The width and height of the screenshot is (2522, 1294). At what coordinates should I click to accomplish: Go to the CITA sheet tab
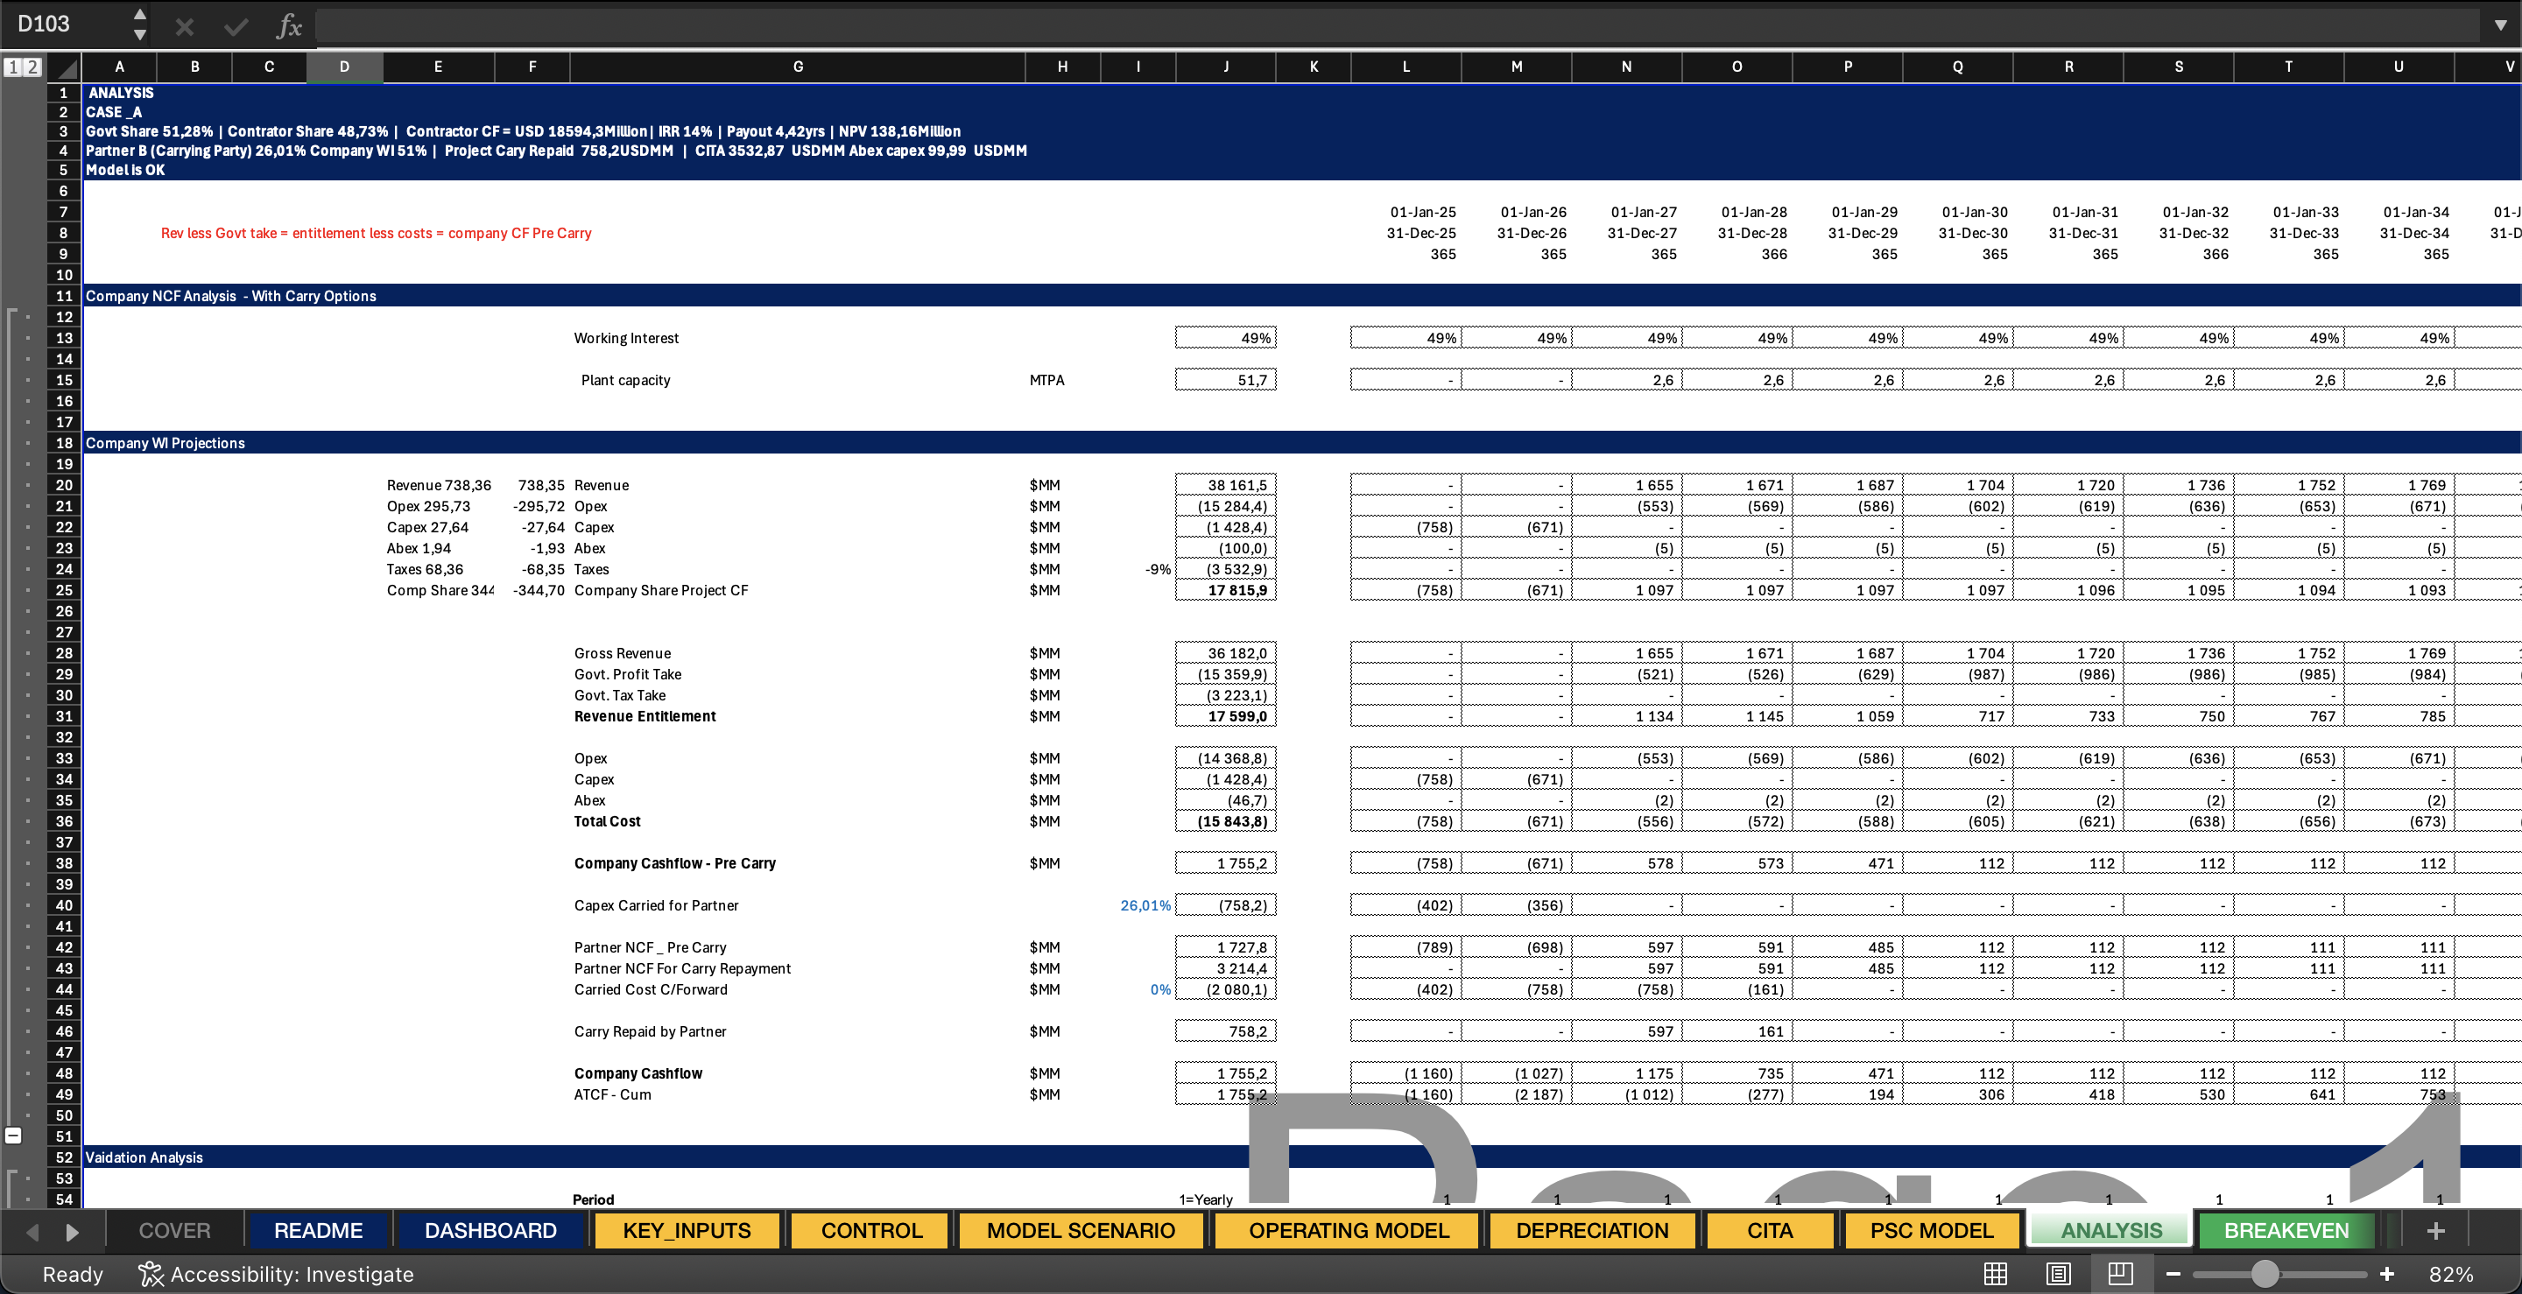click(x=1770, y=1230)
